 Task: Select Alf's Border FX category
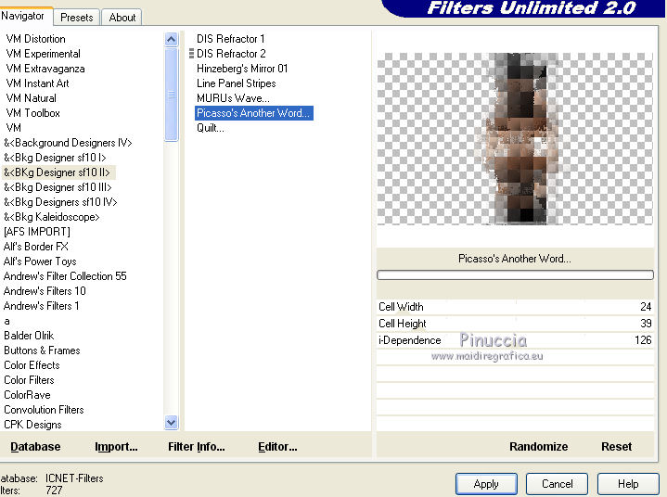(x=36, y=247)
